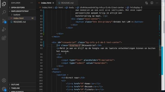165x92 pixels.
Task: Open Source Control view with badge
Action: click(x=4, y=21)
